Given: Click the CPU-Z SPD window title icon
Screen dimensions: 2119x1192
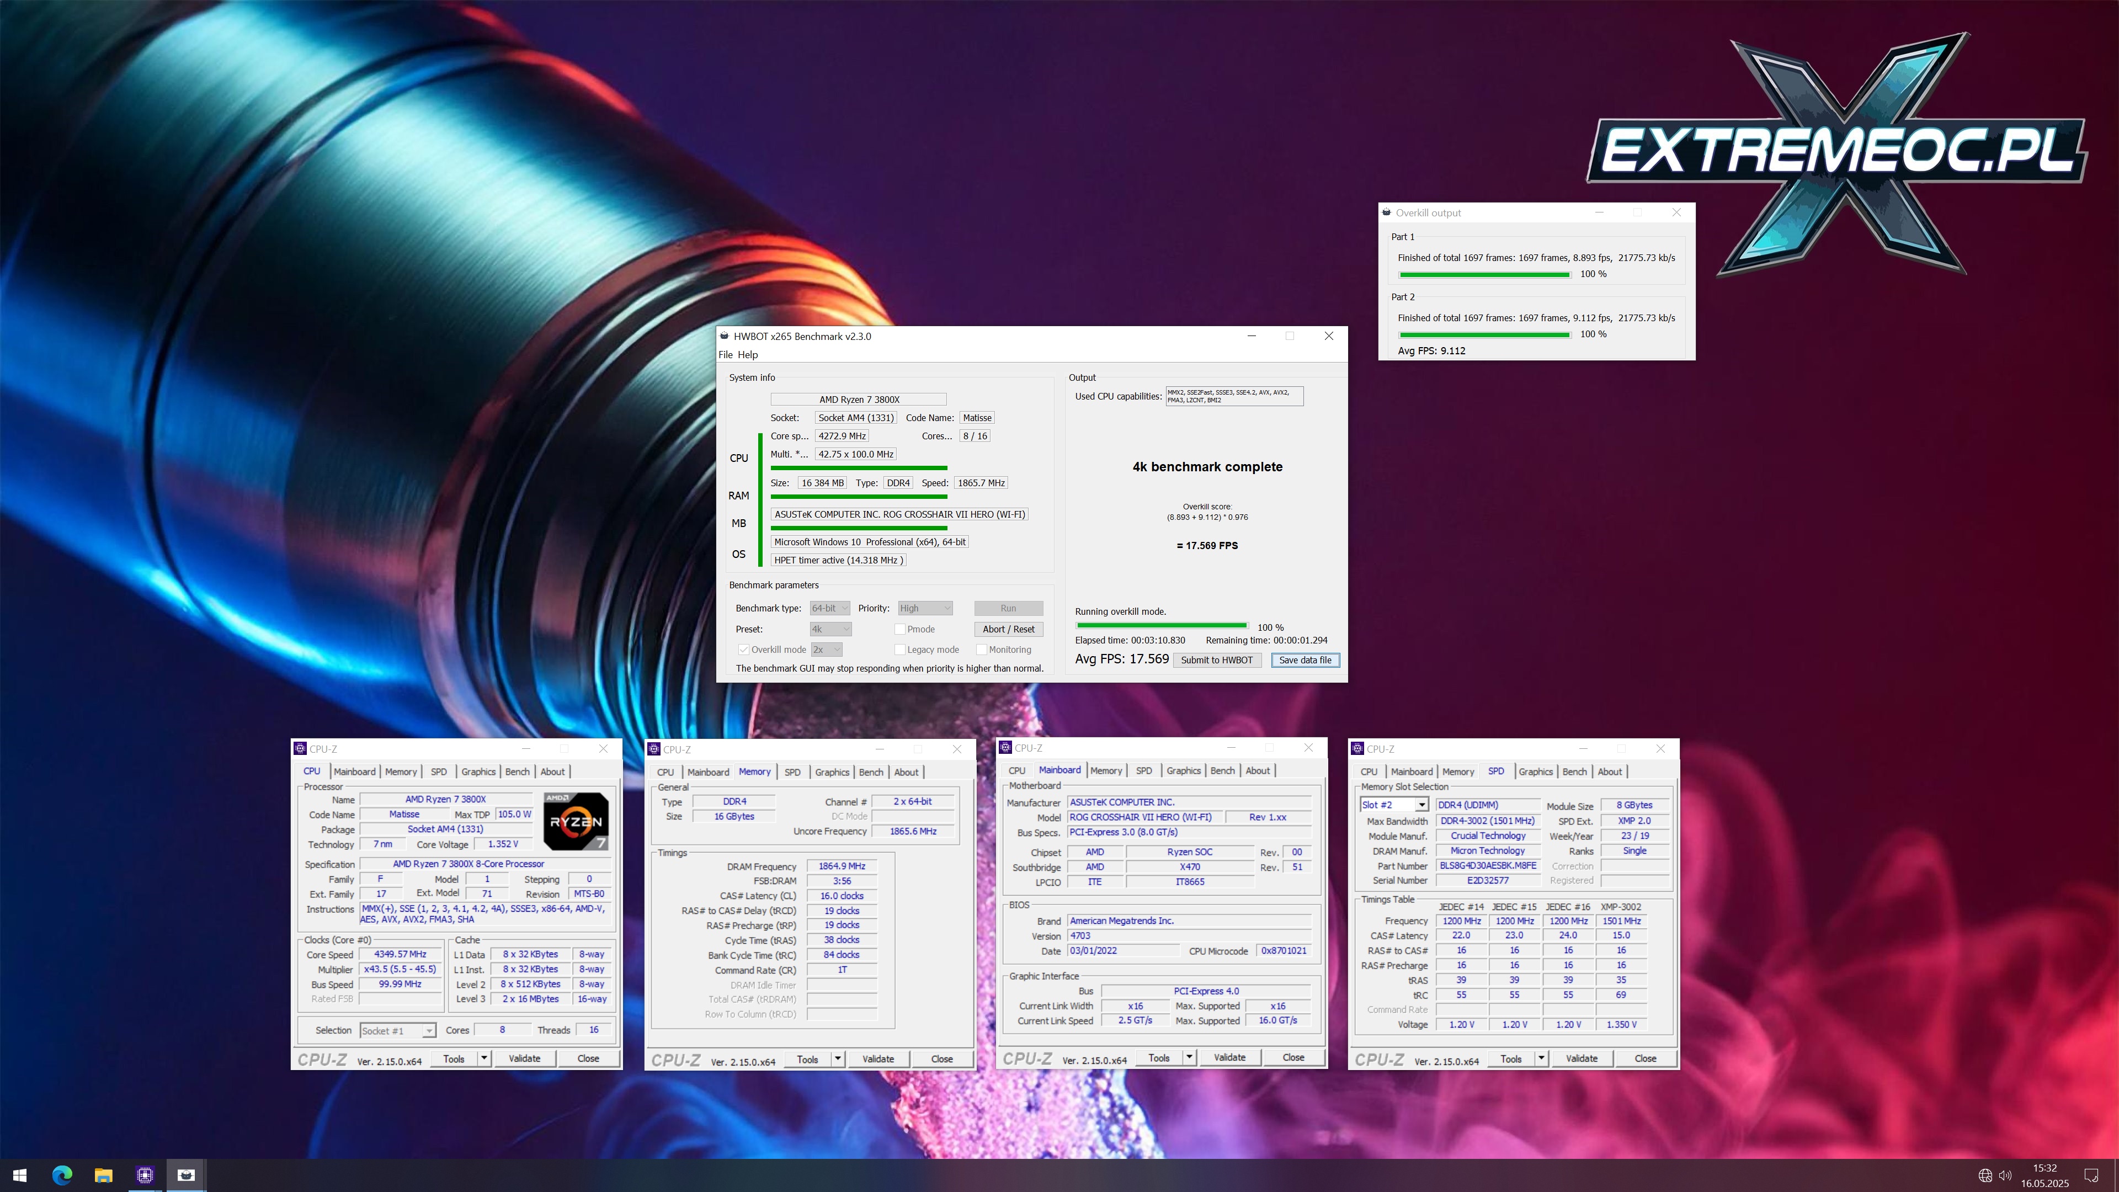Looking at the screenshot, I should 1357,749.
